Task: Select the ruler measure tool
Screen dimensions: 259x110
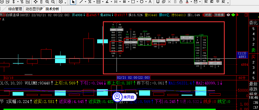Action: pos(41,2)
